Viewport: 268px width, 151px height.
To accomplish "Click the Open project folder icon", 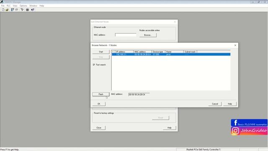I will (x=7, y=10).
